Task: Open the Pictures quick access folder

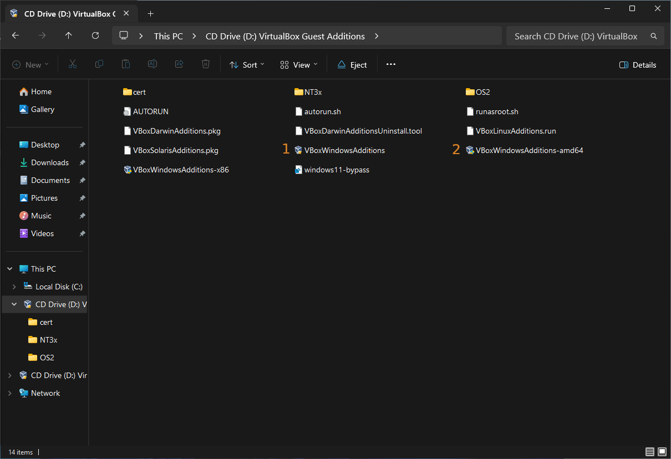Action: pyautogui.click(x=38, y=198)
